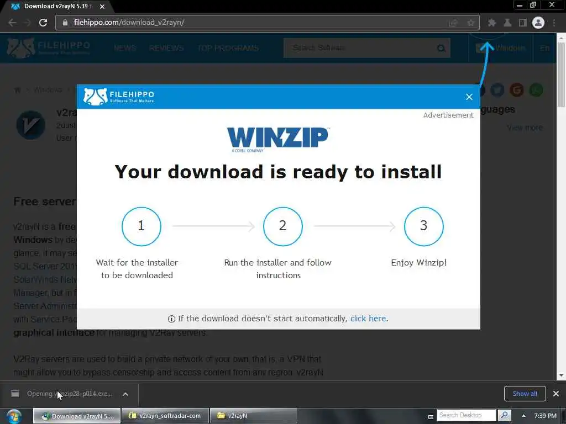Click step 1 circle in ad

[141, 226]
